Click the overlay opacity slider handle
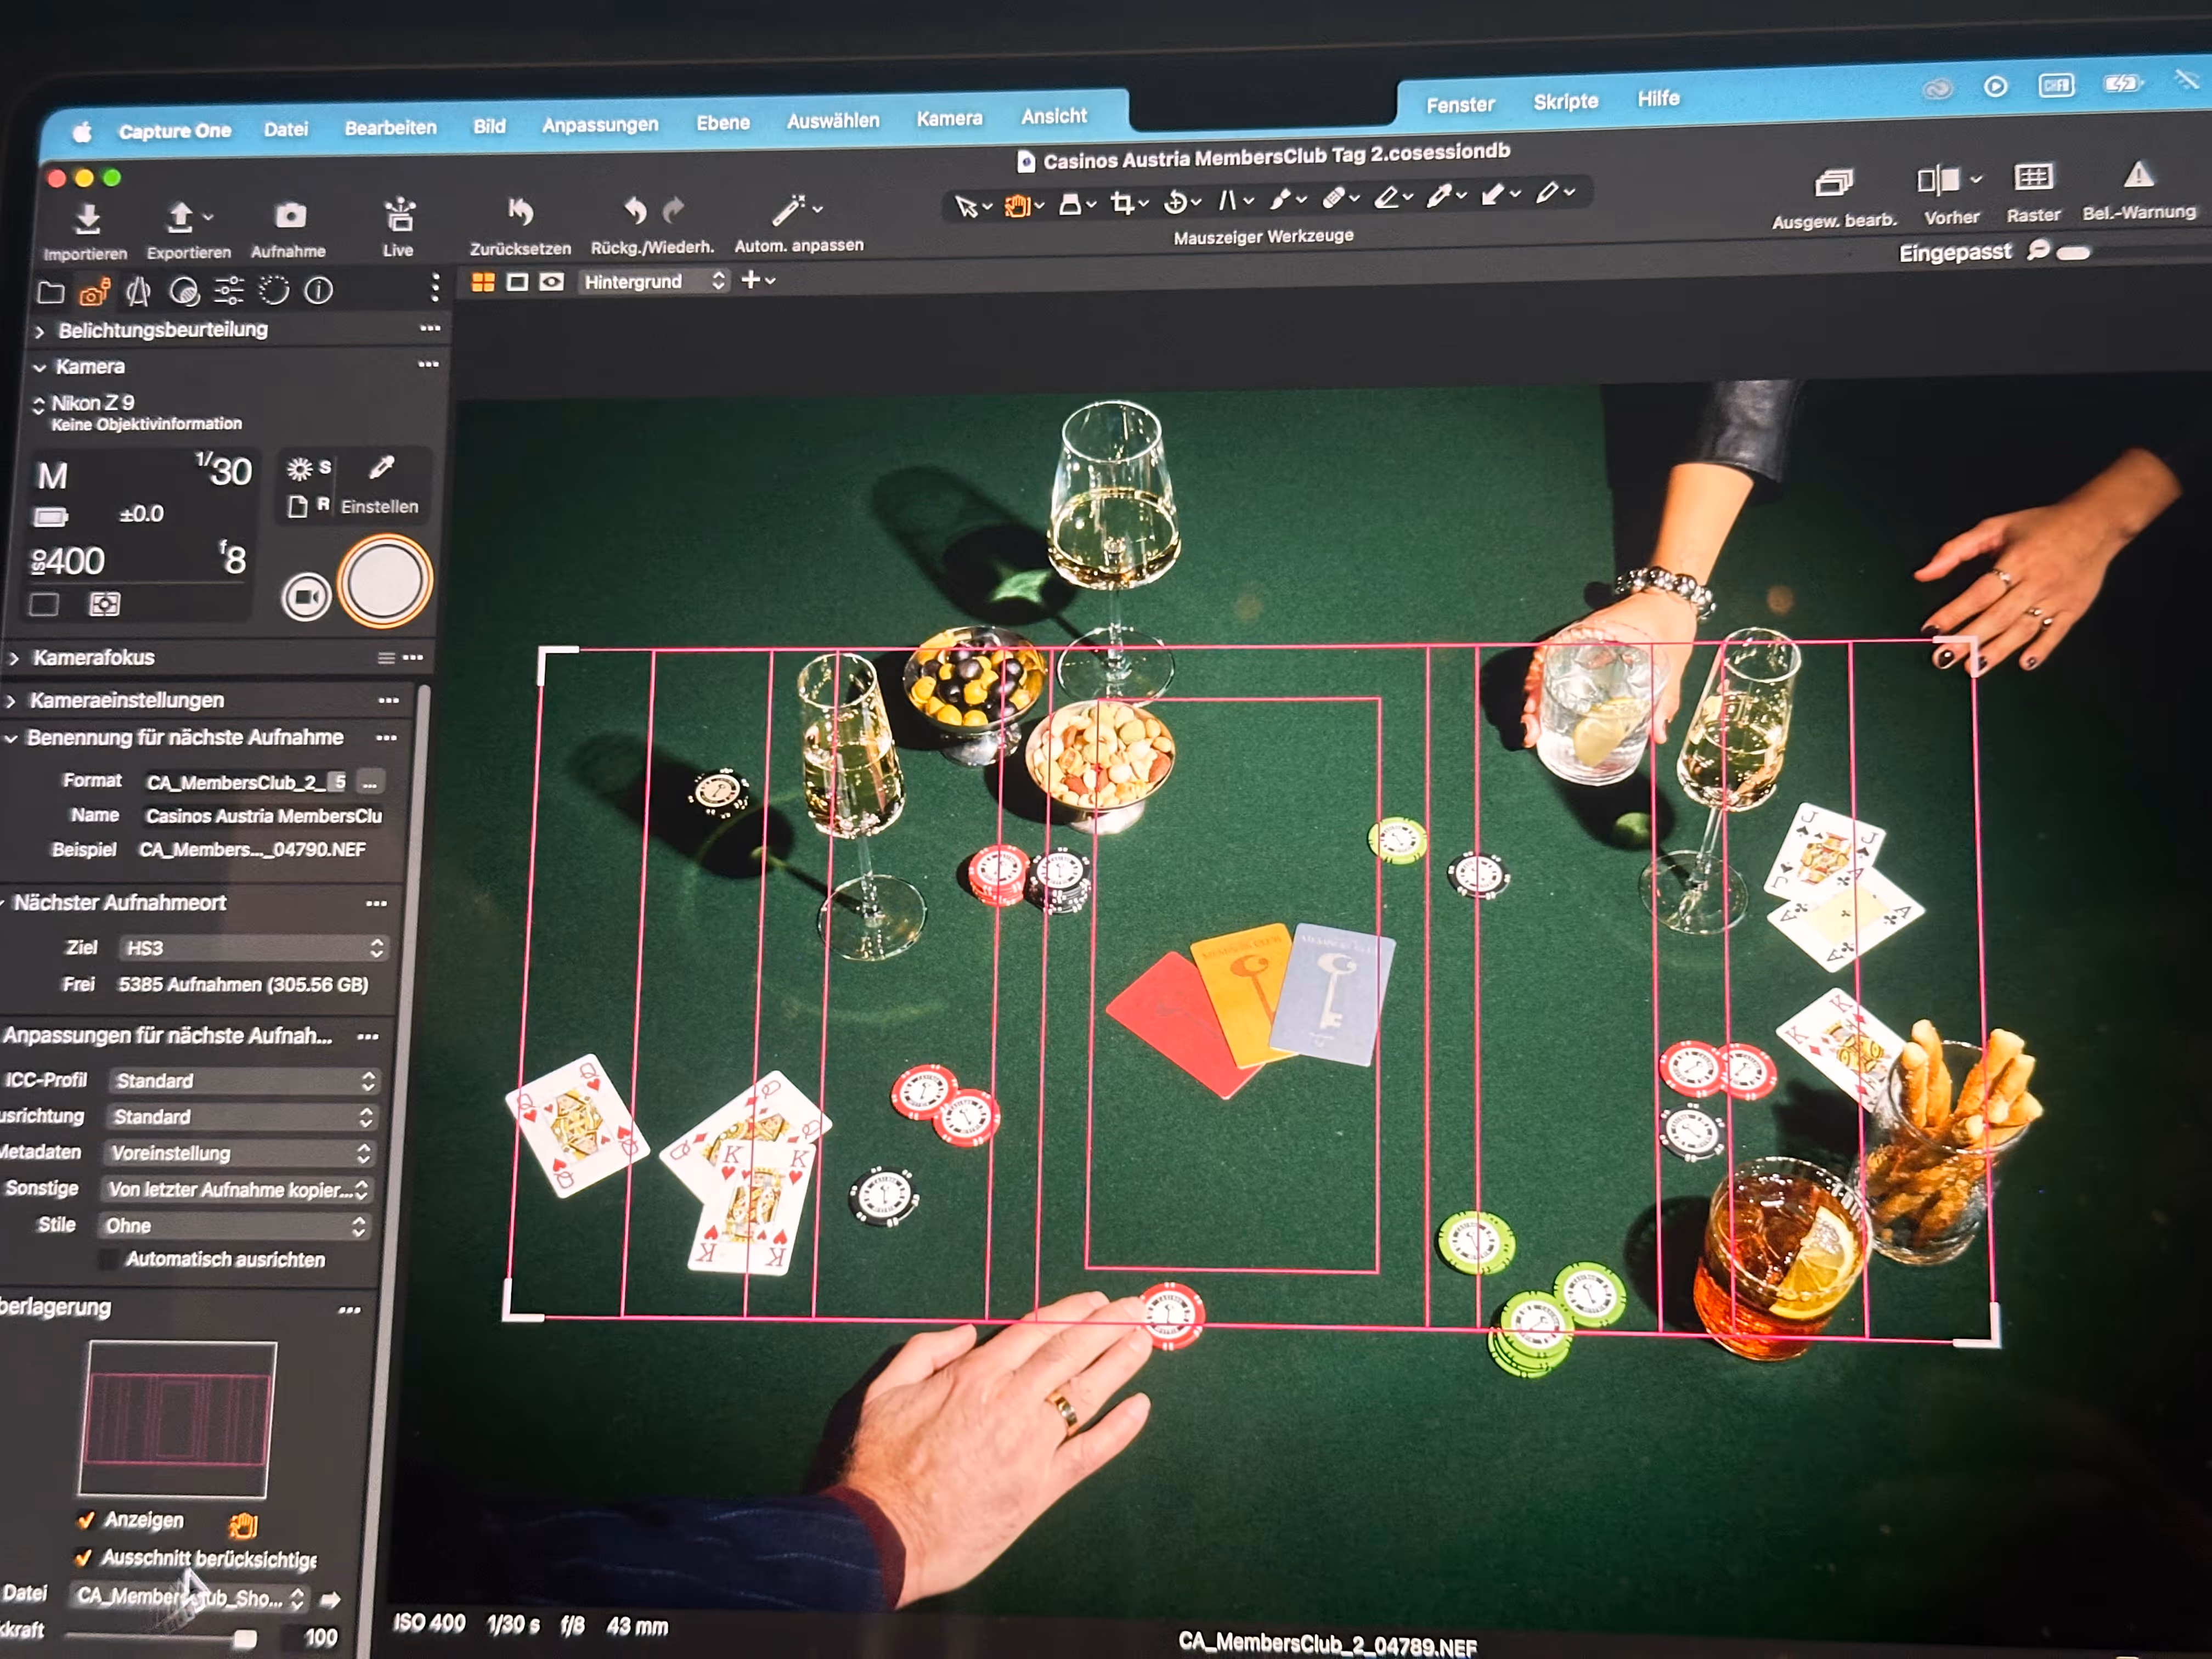2212x1659 pixels. tap(245, 1637)
